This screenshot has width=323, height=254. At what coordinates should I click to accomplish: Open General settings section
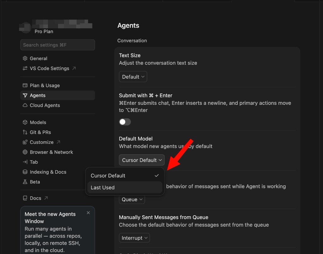tap(58, 58)
